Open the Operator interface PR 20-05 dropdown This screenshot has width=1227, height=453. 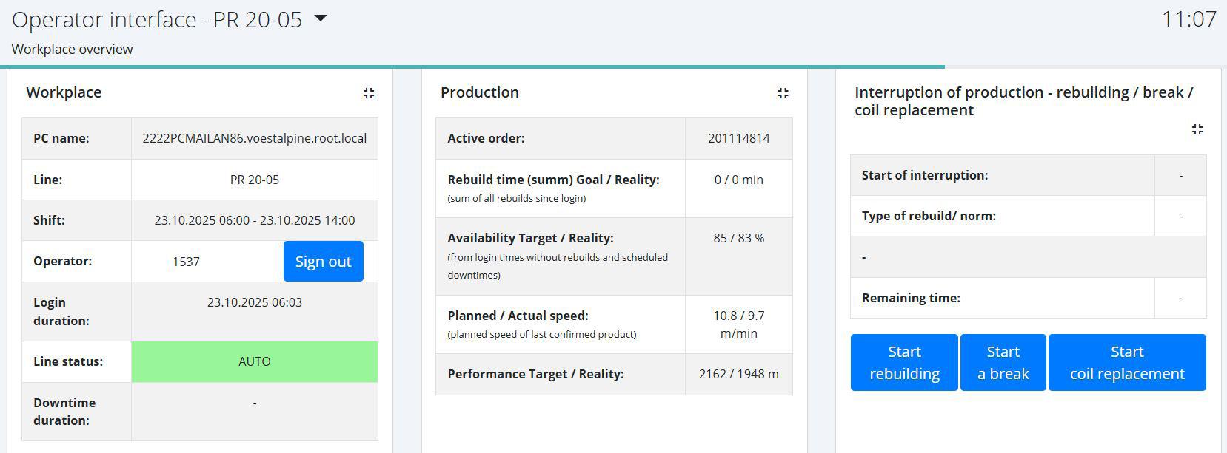[321, 18]
